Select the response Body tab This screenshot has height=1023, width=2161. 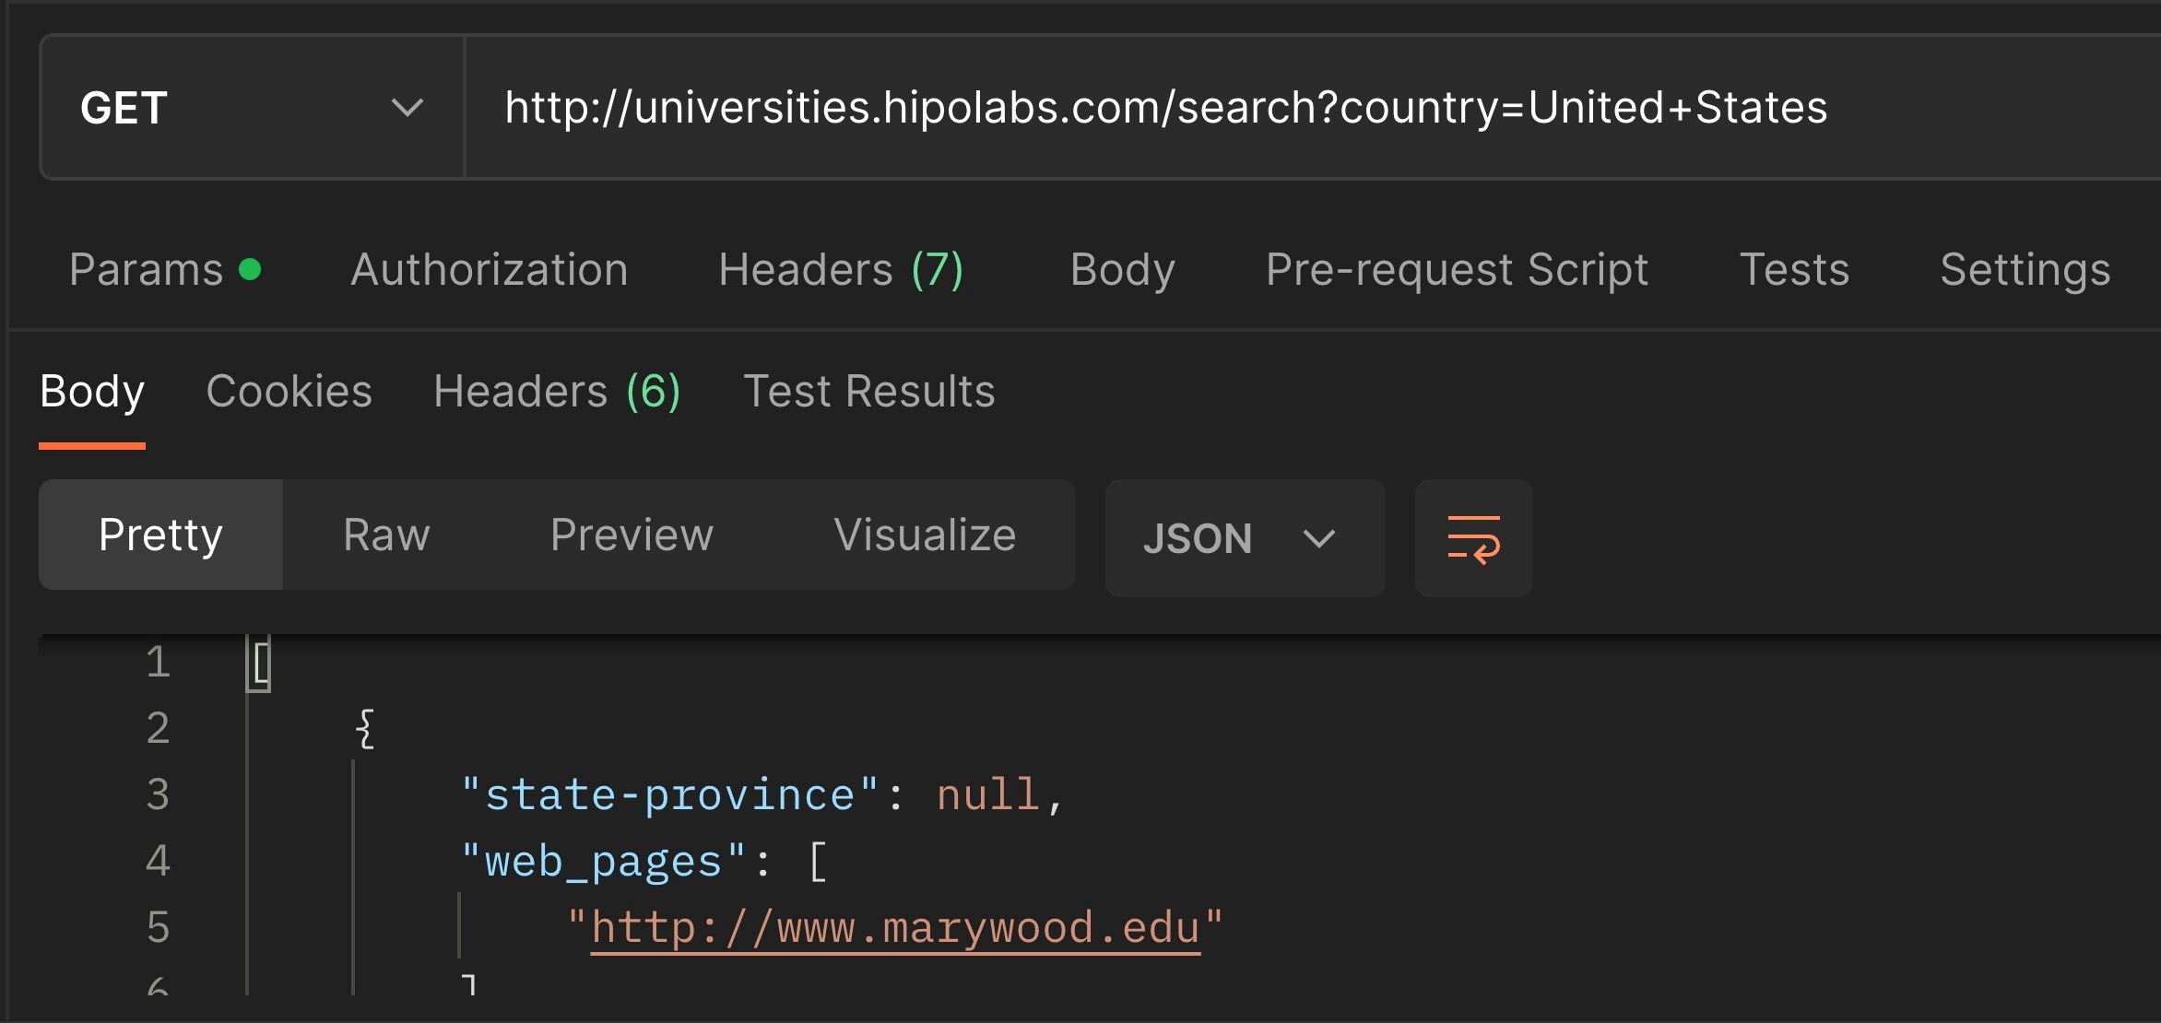(x=92, y=392)
